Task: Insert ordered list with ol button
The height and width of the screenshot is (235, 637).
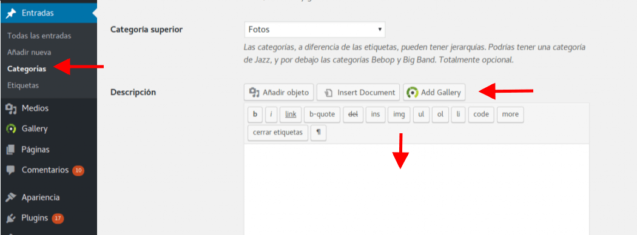Action: (440, 114)
